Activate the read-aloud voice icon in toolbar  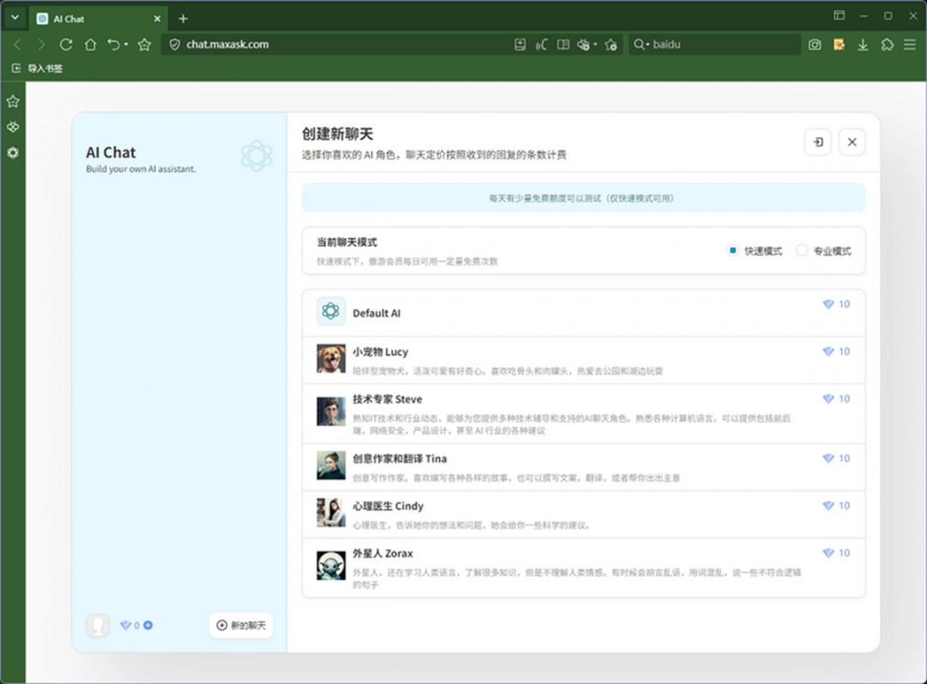(x=542, y=44)
